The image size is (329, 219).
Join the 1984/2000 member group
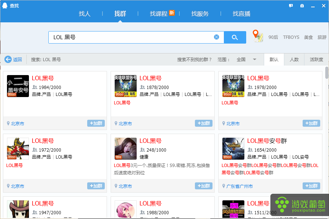click(96, 123)
